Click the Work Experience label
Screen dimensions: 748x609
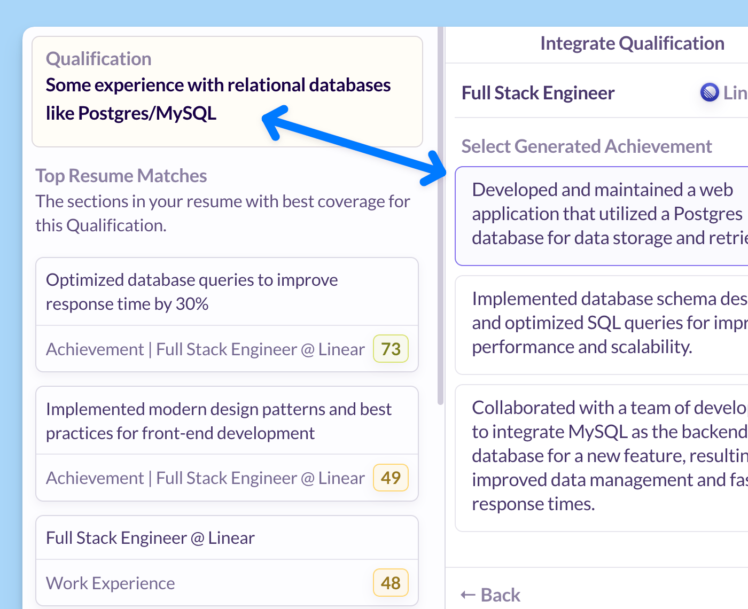[x=111, y=583]
